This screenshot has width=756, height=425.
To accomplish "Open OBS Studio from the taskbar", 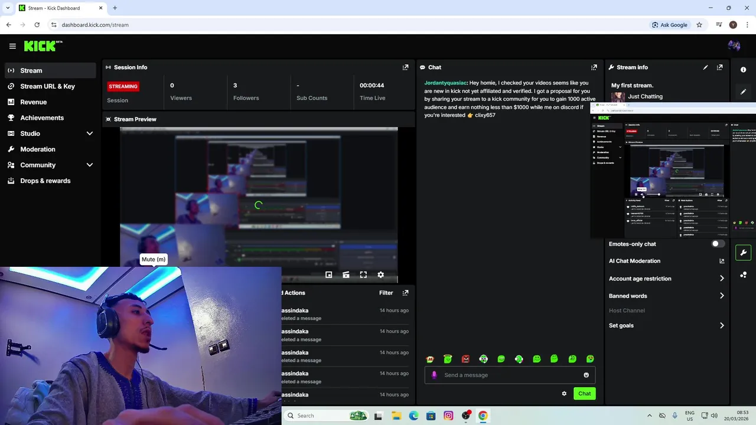I will [466, 416].
